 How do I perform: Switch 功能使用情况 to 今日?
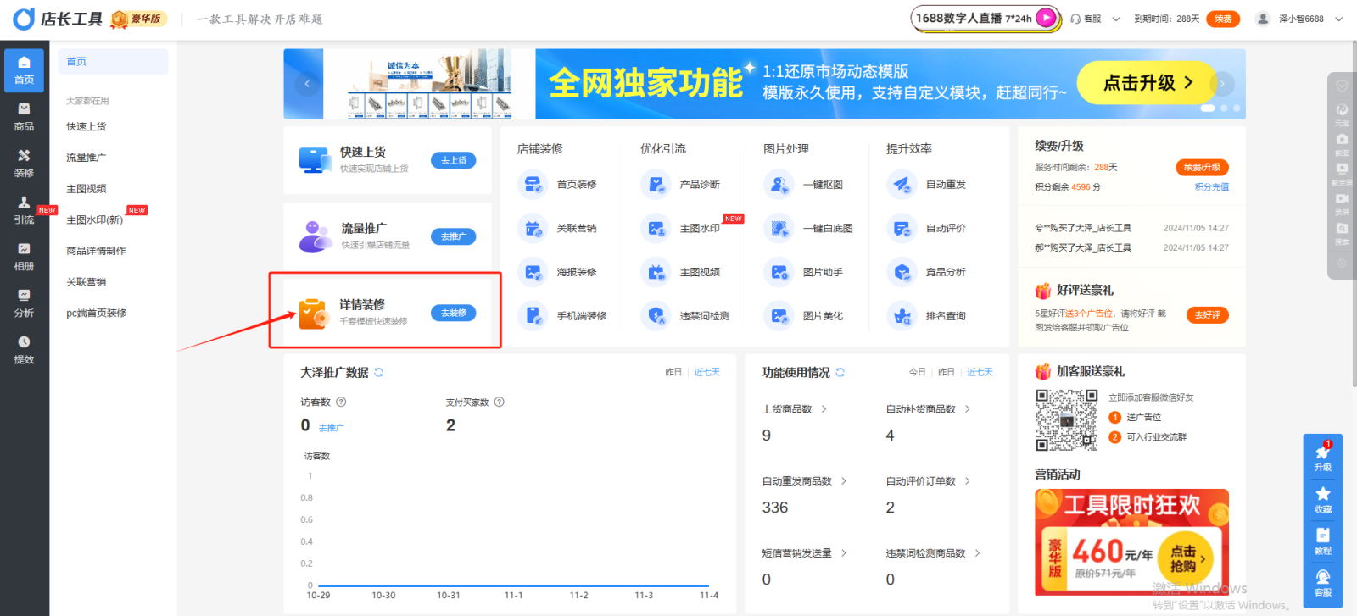[x=917, y=372]
